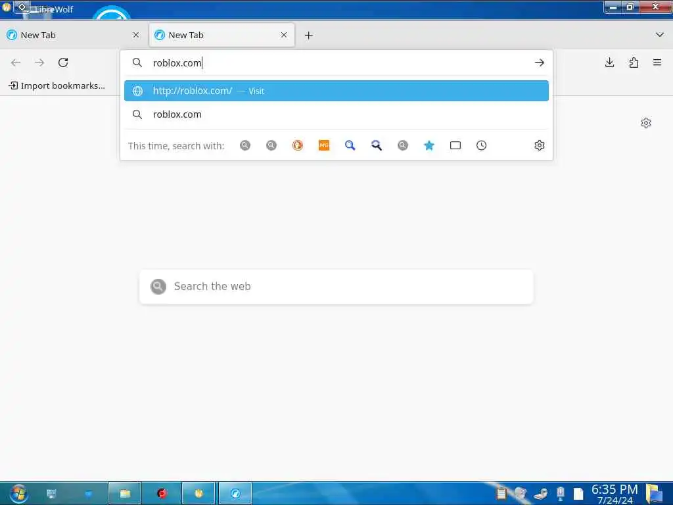Select the second New Tab
673x505 pixels.
pos(222,36)
